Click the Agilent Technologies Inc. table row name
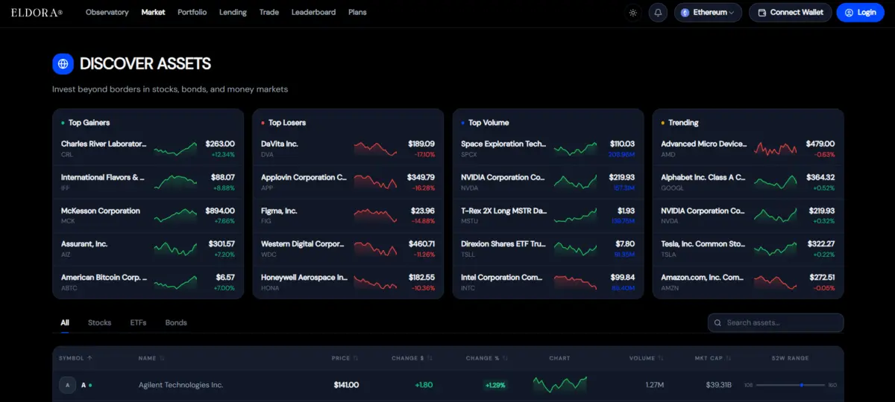 point(180,385)
